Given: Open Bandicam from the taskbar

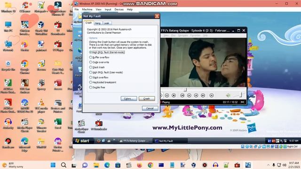Looking at the screenshot, I should coord(205,165).
